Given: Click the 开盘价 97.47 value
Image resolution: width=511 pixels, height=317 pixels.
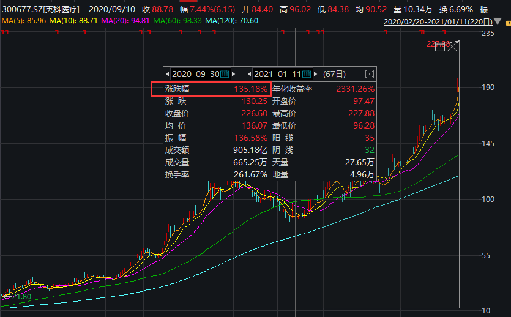Looking at the screenshot, I should 364,102.
